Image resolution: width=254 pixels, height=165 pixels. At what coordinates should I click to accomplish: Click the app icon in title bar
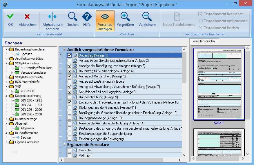click(x=5, y=4)
